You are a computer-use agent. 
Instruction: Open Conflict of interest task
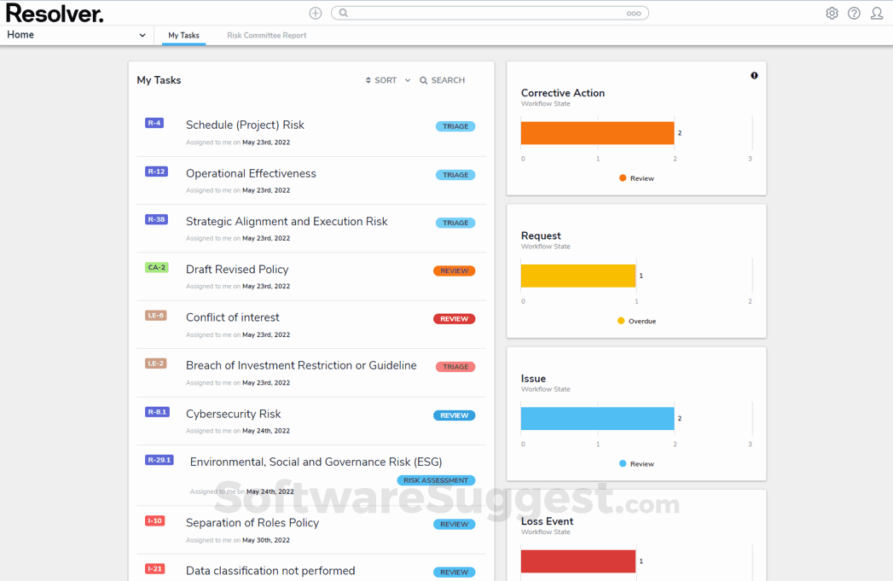pyautogui.click(x=232, y=317)
